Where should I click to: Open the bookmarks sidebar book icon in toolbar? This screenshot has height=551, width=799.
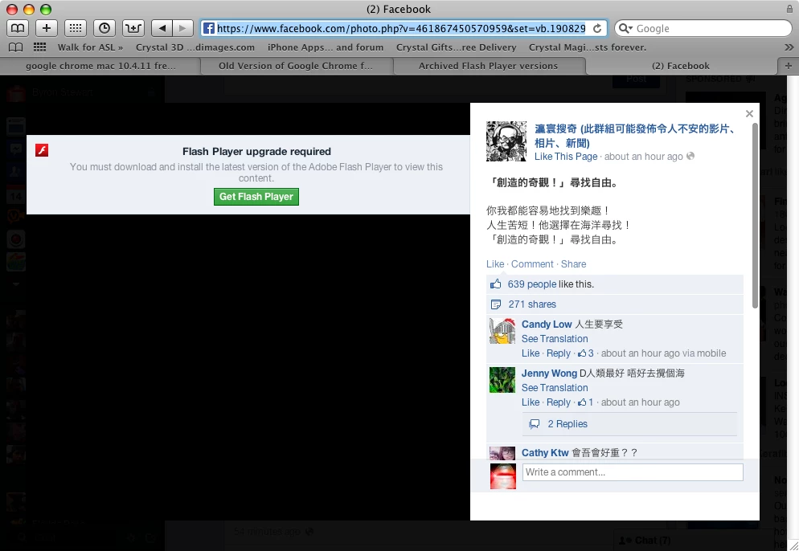click(18, 28)
